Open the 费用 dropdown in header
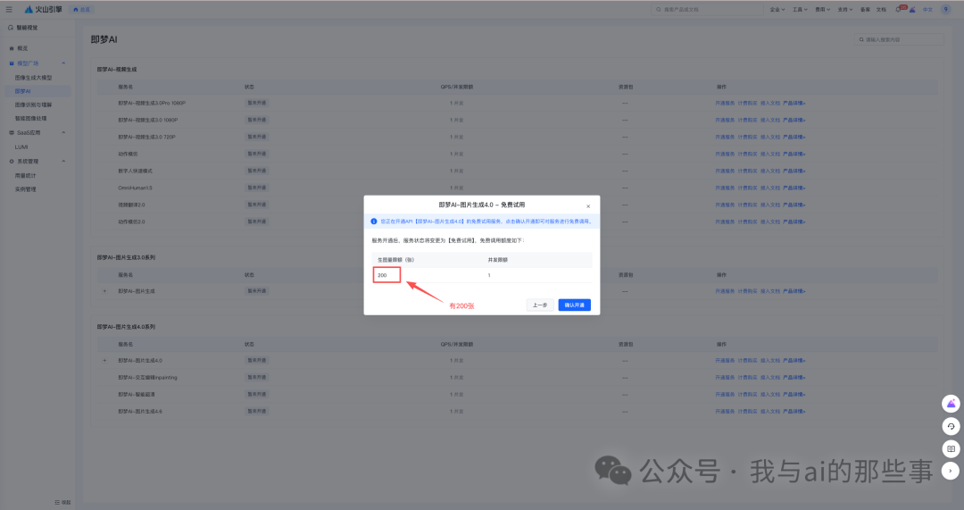The image size is (964, 510). pyautogui.click(x=823, y=9)
